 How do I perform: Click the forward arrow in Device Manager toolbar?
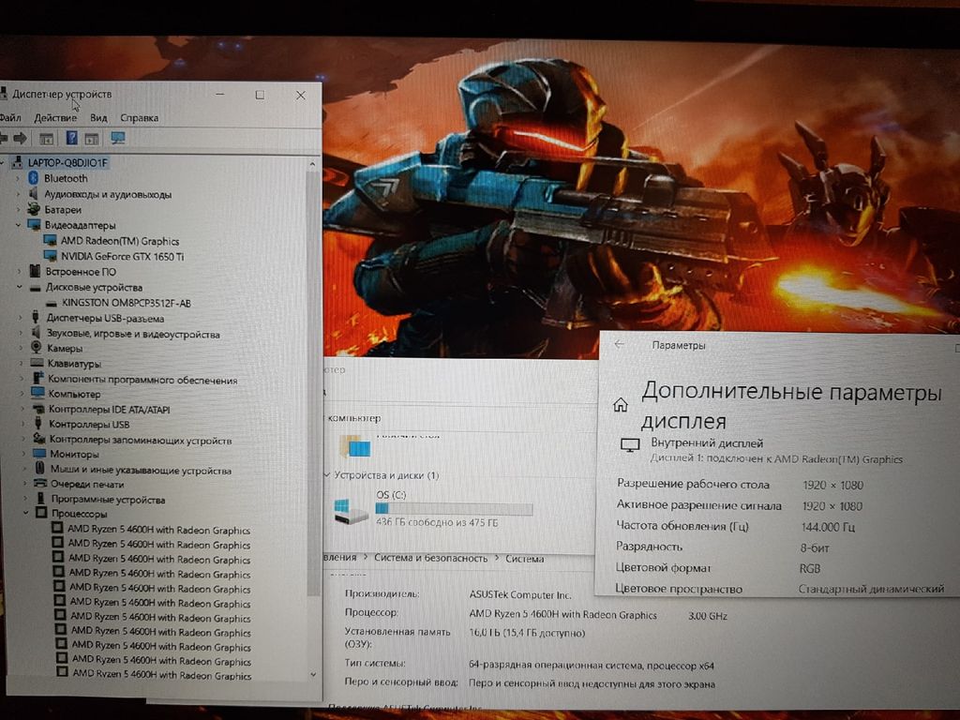pyautogui.click(x=21, y=139)
